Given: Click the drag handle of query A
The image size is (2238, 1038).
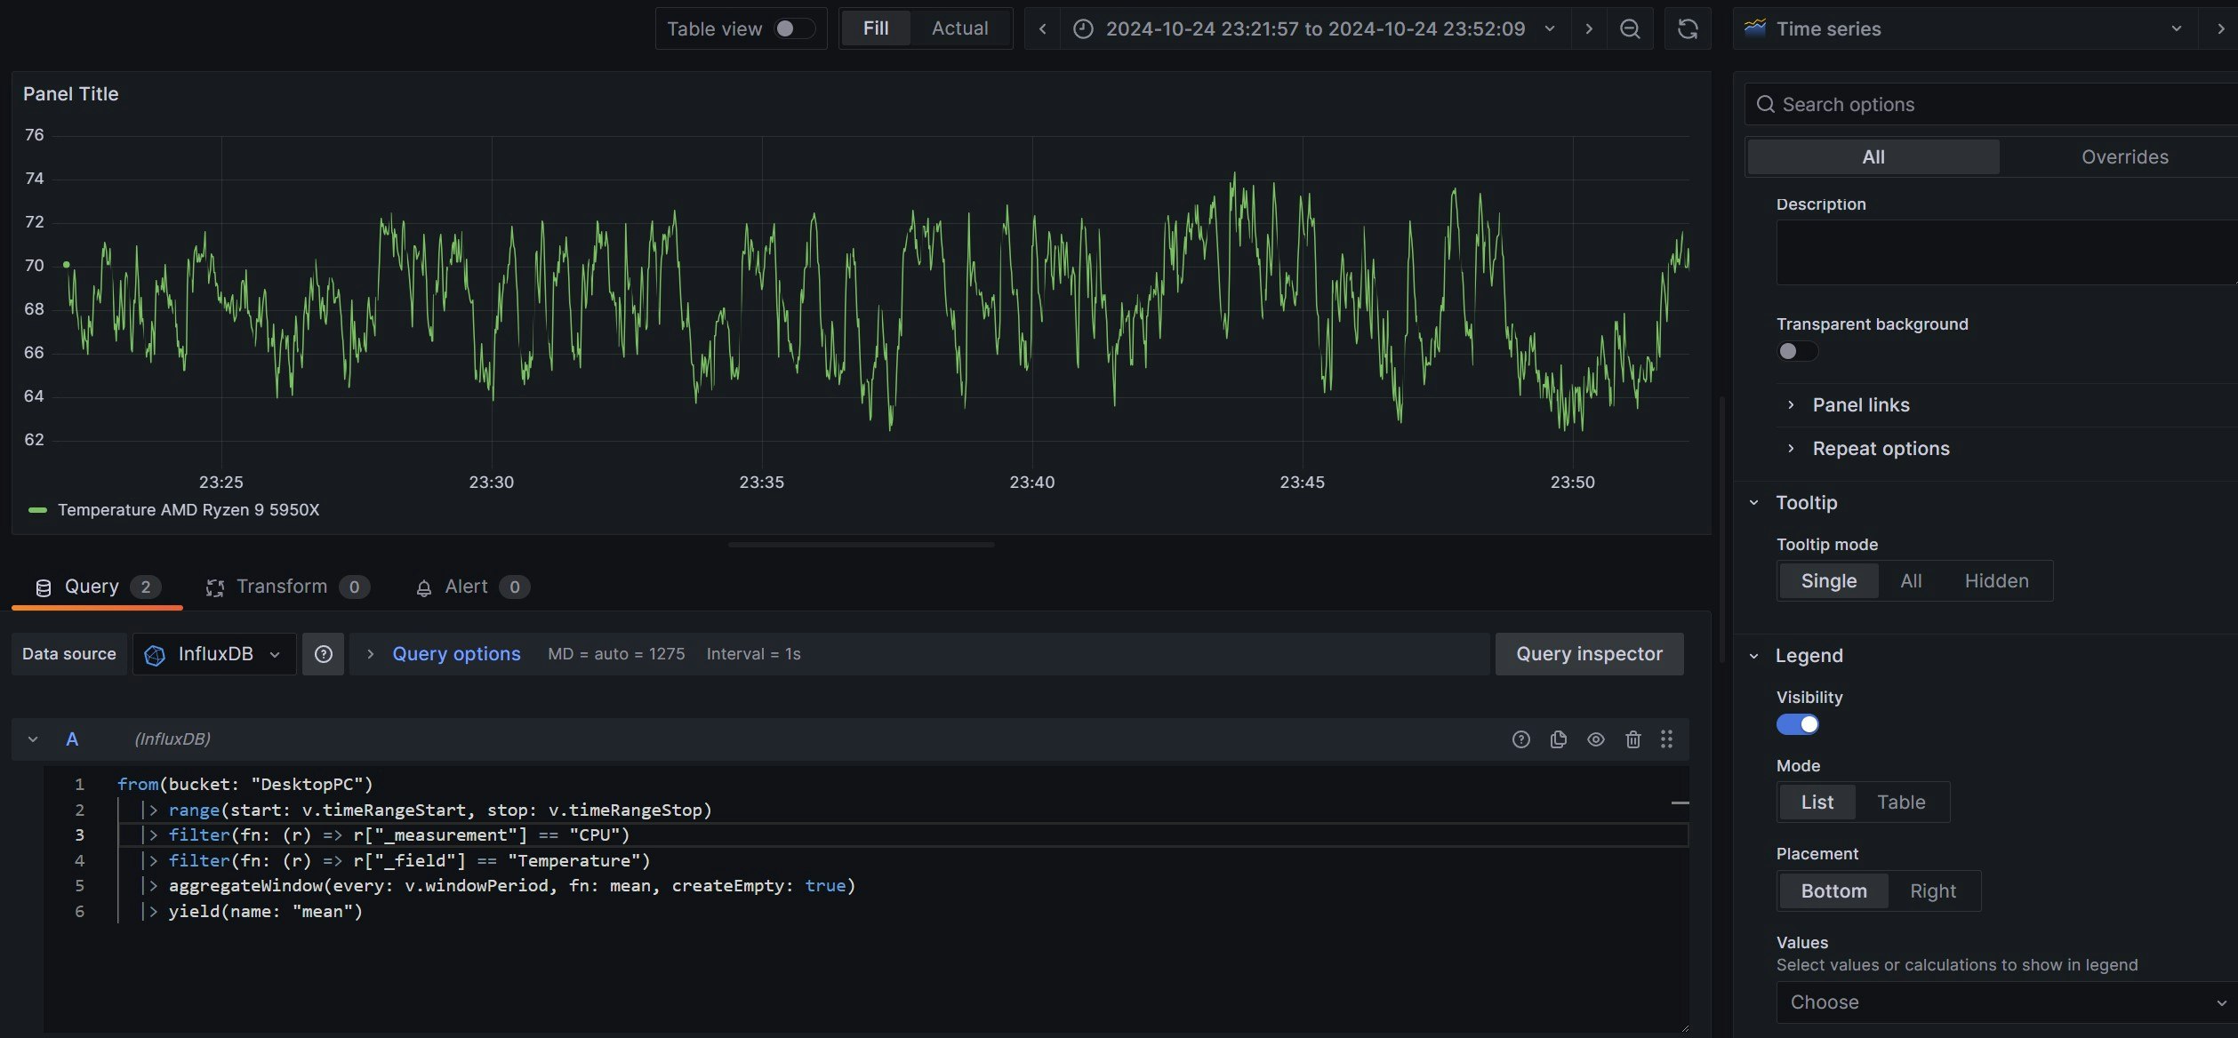Looking at the screenshot, I should [x=1666, y=739].
